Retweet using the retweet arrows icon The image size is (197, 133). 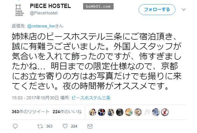coord(40,126)
